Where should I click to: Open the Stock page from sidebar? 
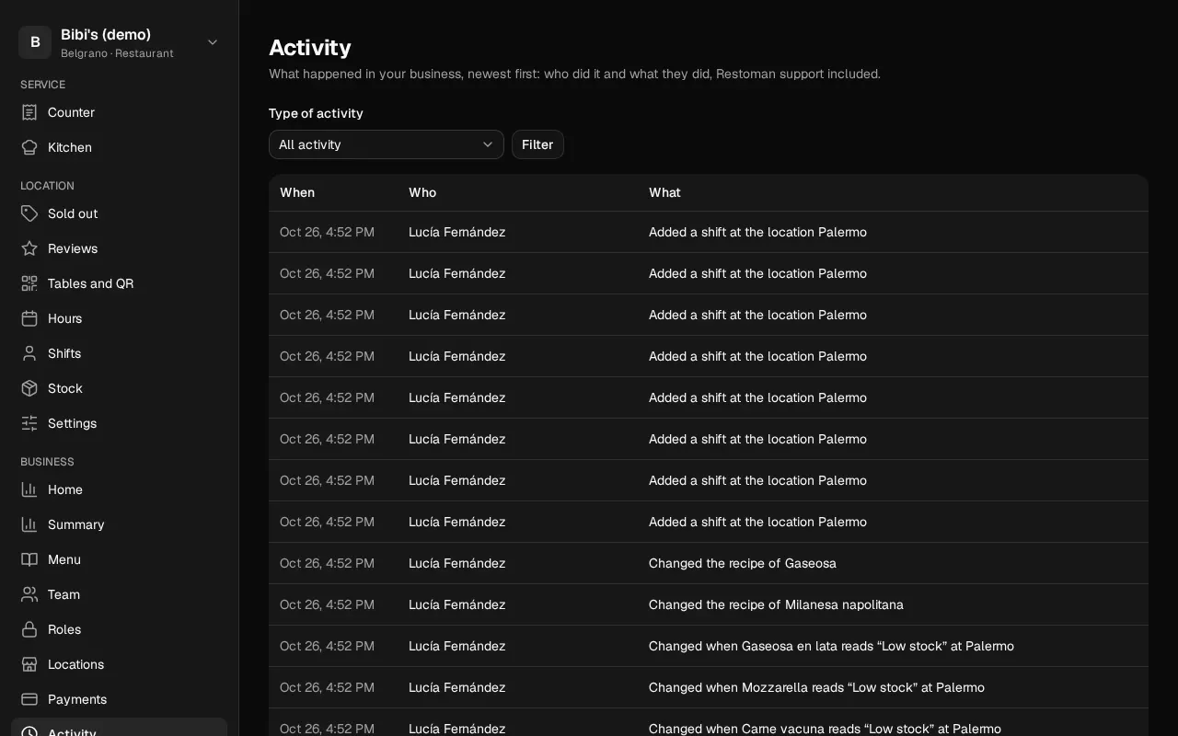point(120,388)
